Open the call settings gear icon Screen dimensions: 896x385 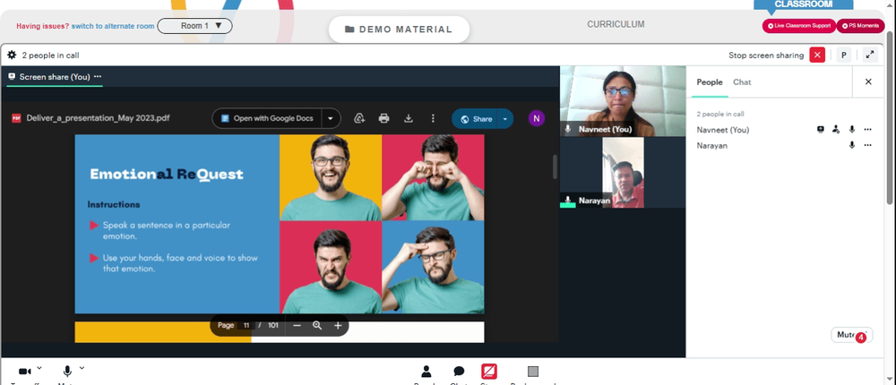(x=12, y=55)
